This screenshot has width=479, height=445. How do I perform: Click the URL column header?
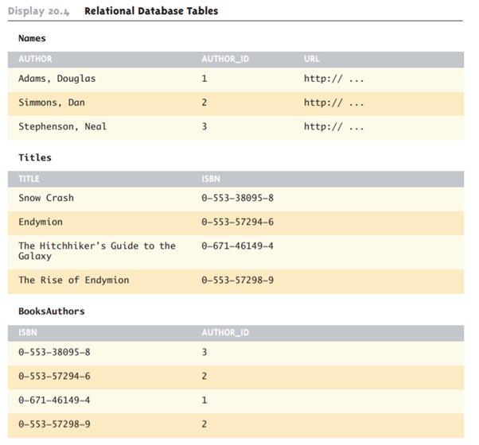pos(312,59)
